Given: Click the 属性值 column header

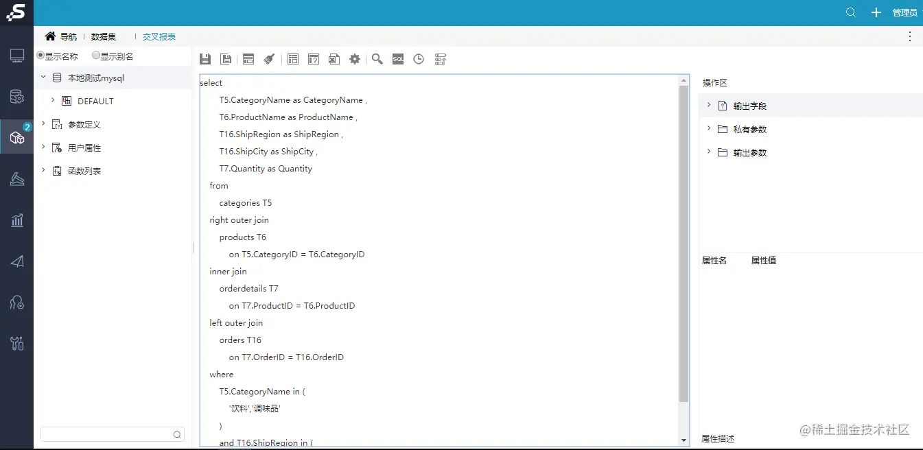Looking at the screenshot, I should [764, 261].
